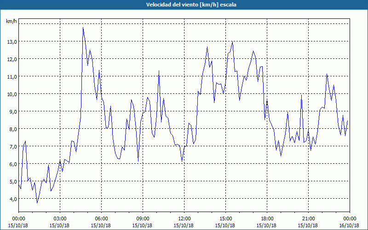
Task: Select the '4,0' y-axis value
Action: tap(13, 199)
